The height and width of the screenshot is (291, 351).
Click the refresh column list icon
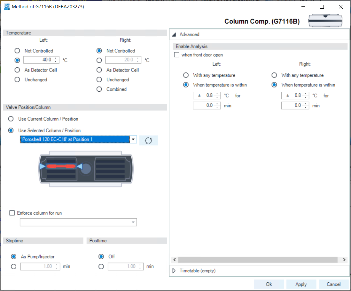tap(149, 140)
